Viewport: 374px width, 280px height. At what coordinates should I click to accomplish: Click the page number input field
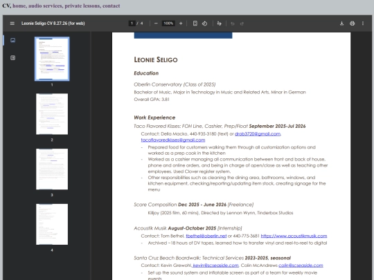(132, 24)
